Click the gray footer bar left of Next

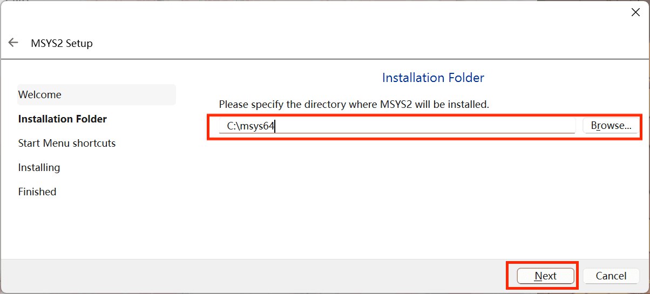click(254, 276)
